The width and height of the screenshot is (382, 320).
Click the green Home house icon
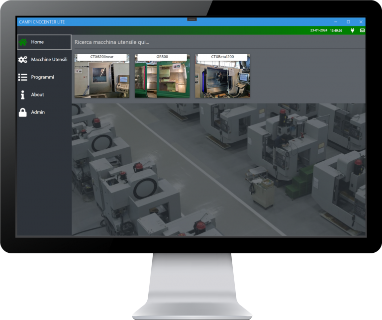(x=23, y=42)
